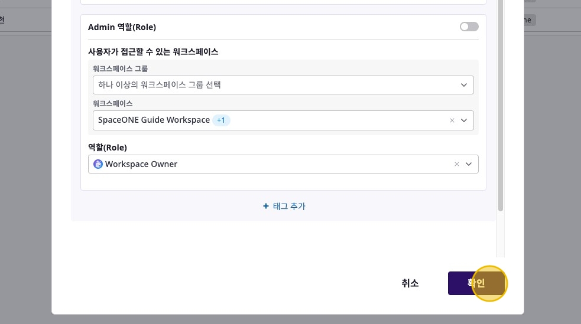Expand the 역할(Role) dropdown chevron
The width and height of the screenshot is (581, 324).
(x=469, y=164)
